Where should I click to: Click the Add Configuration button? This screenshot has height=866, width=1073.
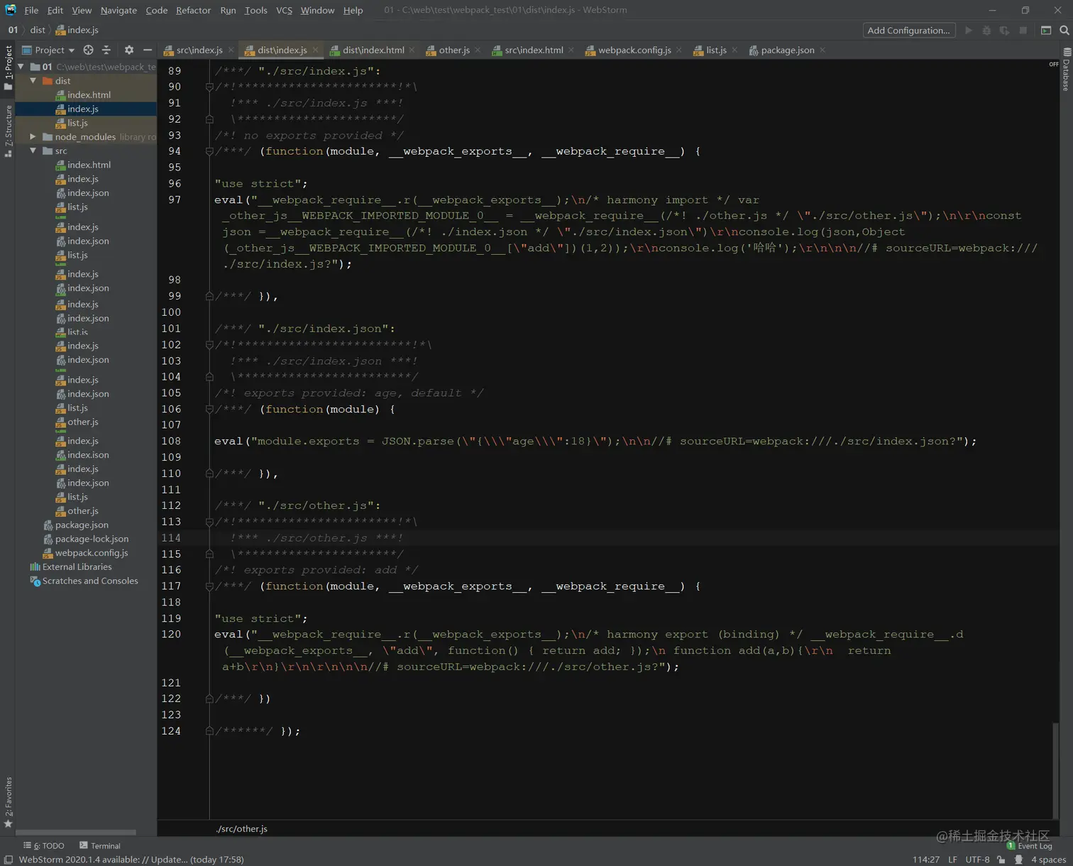908,31
